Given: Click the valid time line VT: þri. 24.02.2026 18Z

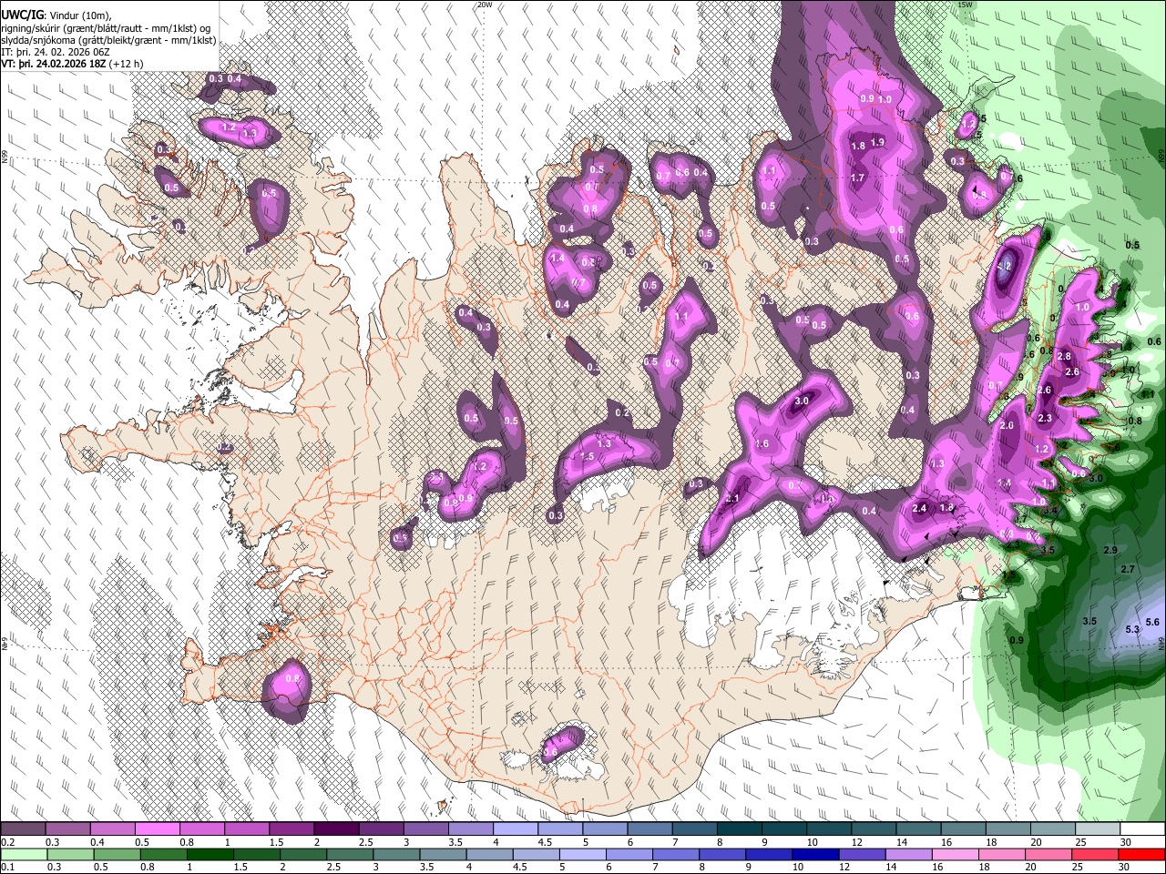Looking at the screenshot, I should click(x=54, y=64).
